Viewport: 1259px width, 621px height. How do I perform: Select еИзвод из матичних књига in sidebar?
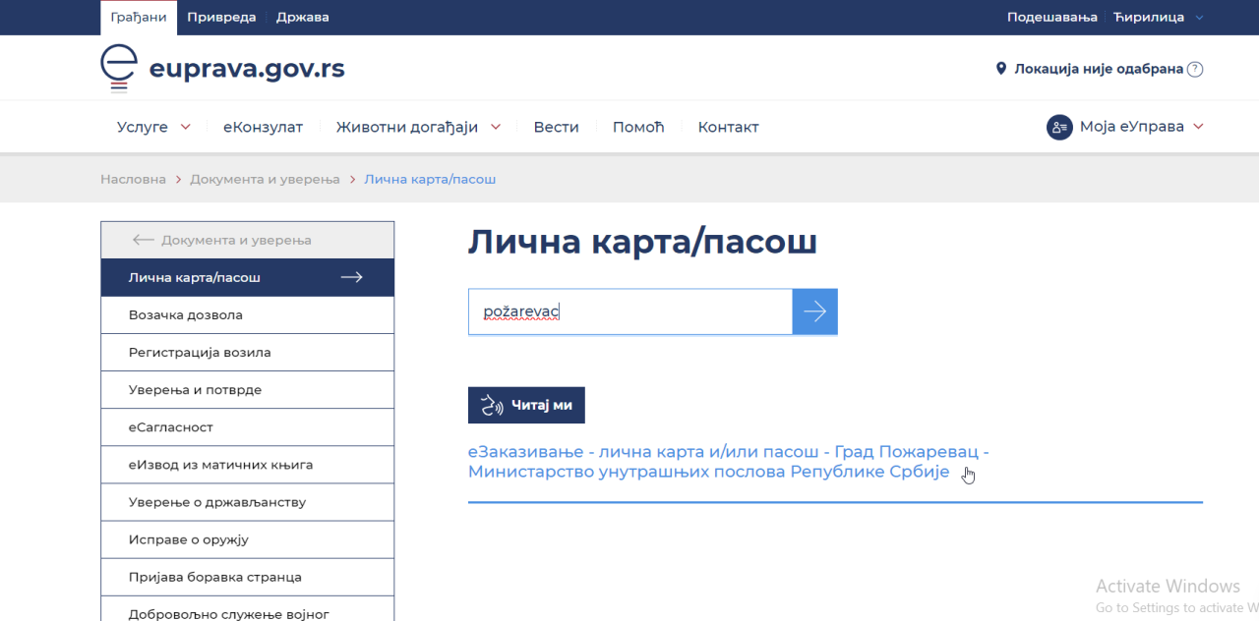click(248, 464)
